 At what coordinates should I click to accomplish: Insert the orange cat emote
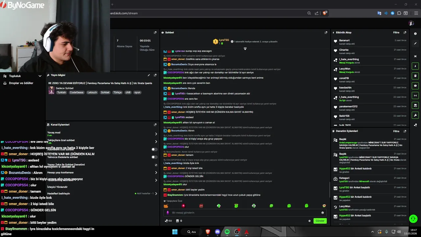pyautogui.click(x=166, y=206)
